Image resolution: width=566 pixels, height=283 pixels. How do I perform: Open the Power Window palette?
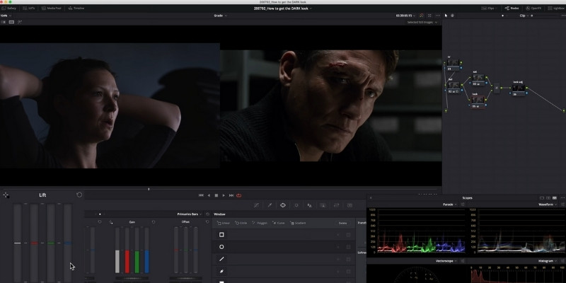coord(283,205)
